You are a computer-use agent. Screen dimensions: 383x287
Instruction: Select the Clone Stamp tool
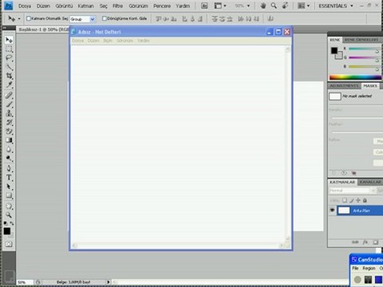point(9,113)
